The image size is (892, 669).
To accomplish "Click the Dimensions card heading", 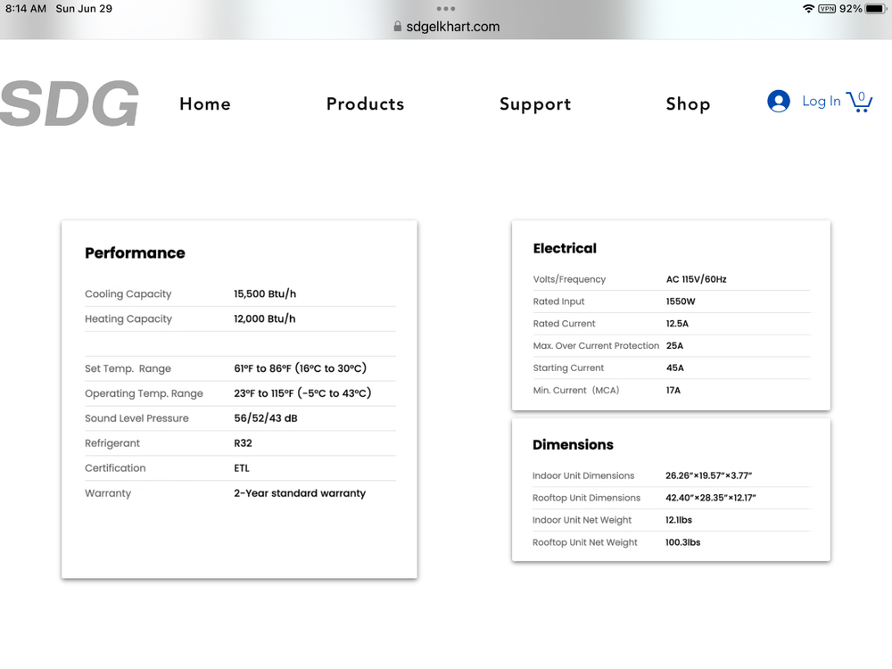I will pos(573,445).
